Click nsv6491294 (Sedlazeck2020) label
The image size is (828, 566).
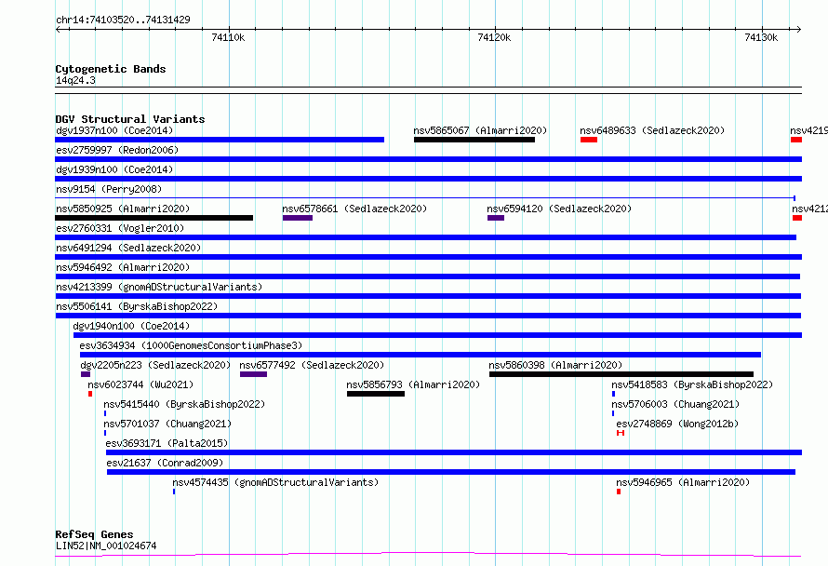[128, 248]
